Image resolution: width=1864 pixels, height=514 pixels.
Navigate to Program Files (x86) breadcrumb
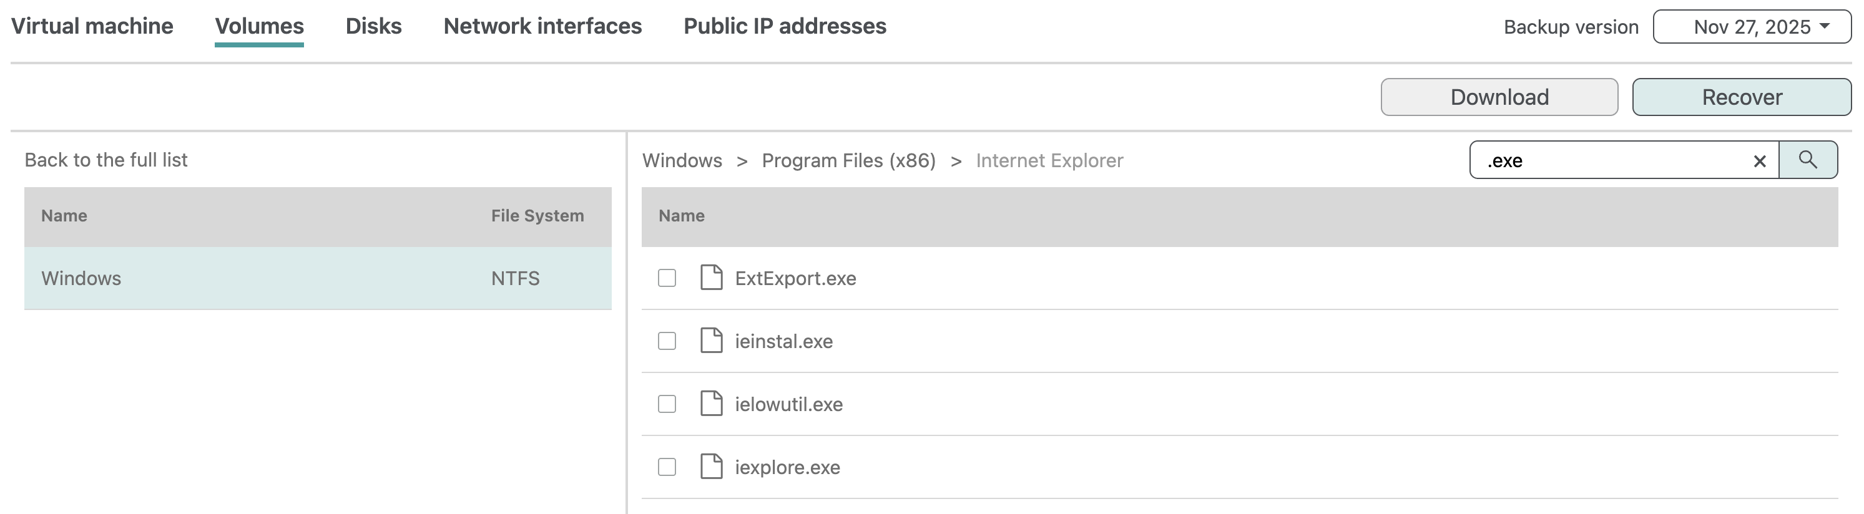(x=848, y=160)
